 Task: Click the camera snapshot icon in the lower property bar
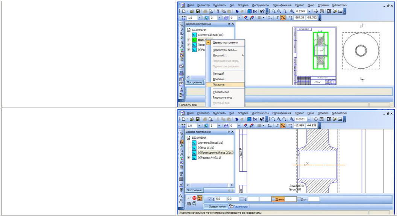click(189, 203)
